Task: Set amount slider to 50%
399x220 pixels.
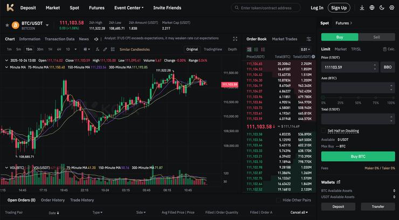Action: coord(358,98)
